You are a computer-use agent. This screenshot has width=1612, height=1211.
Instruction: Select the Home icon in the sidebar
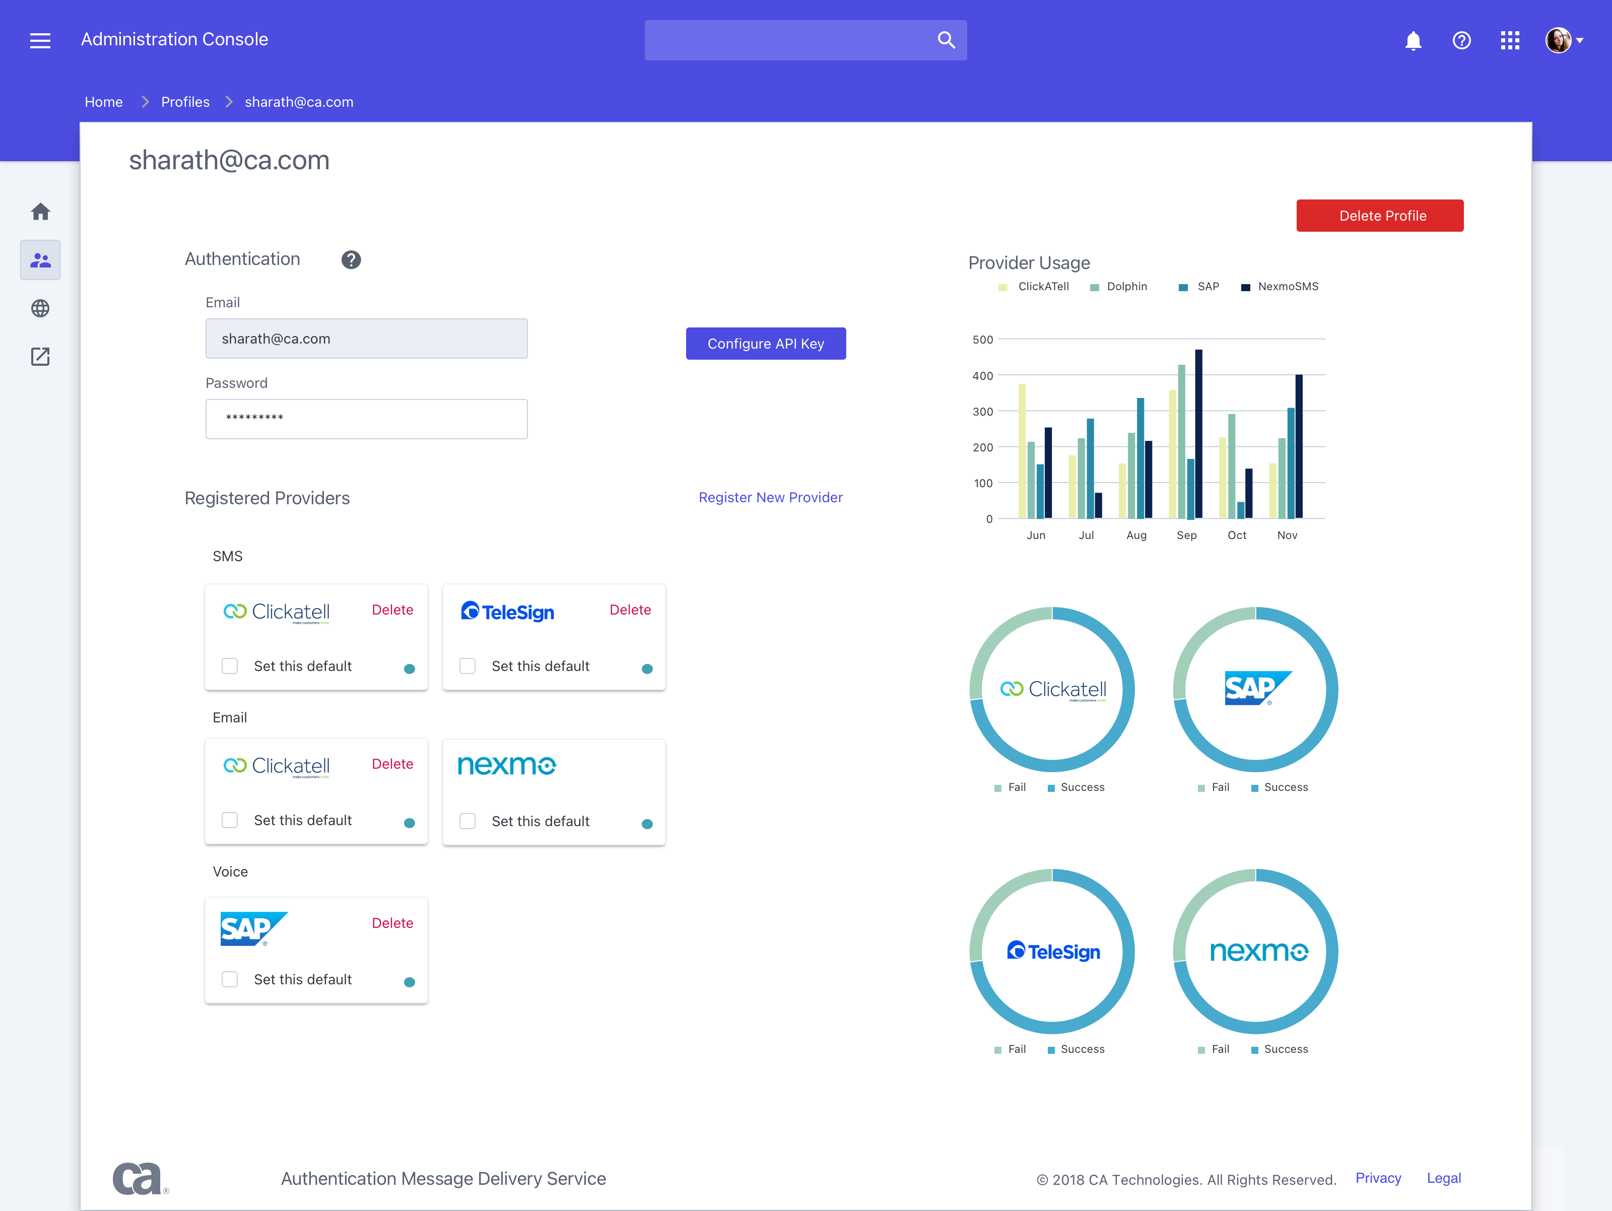(40, 211)
